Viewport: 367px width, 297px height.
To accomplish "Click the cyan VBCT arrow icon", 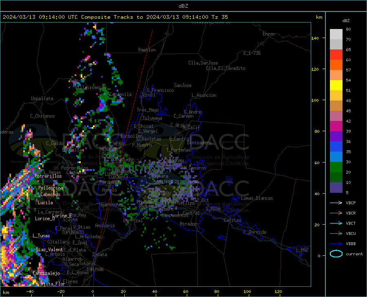I will click(x=336, y=223).
